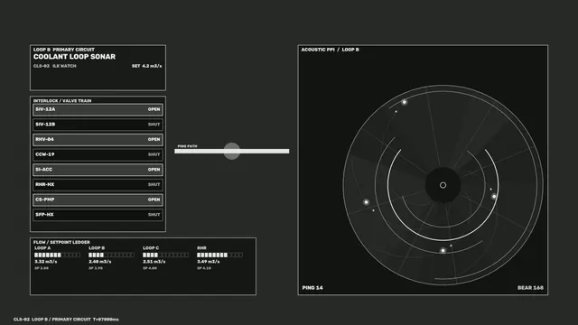Screen dimensions: 578x325
Task: Click the 'RHR' ledger label
Action: pyautogui.click(x=201, y=248)
